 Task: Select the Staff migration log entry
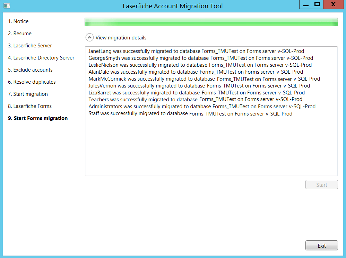coord(190,113)
